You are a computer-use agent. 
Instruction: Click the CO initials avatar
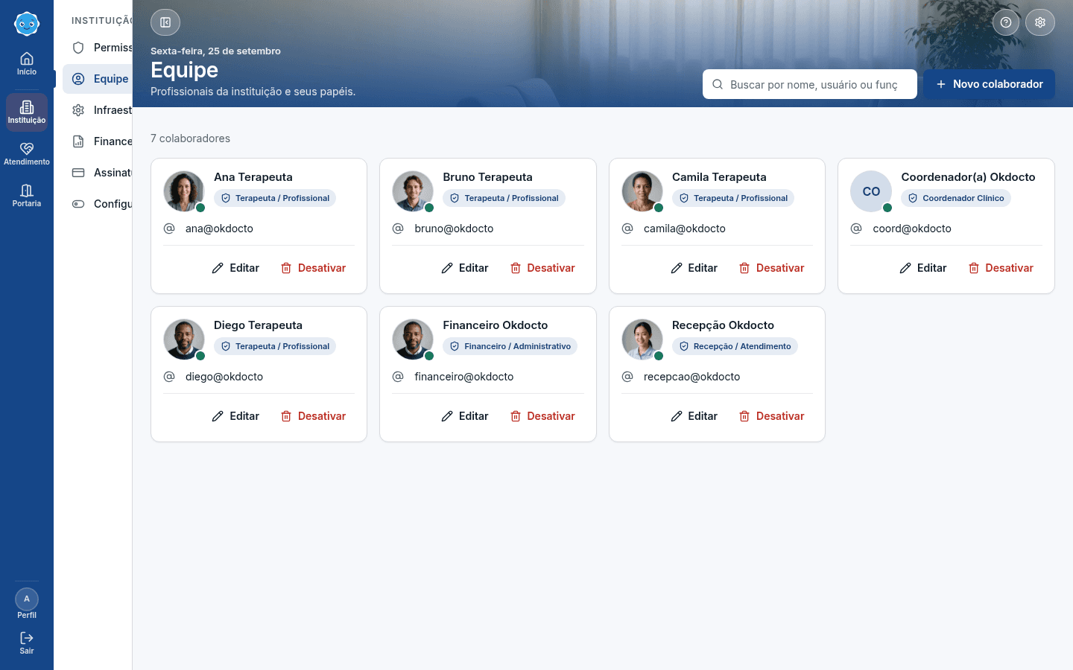(x=871, y=191)
